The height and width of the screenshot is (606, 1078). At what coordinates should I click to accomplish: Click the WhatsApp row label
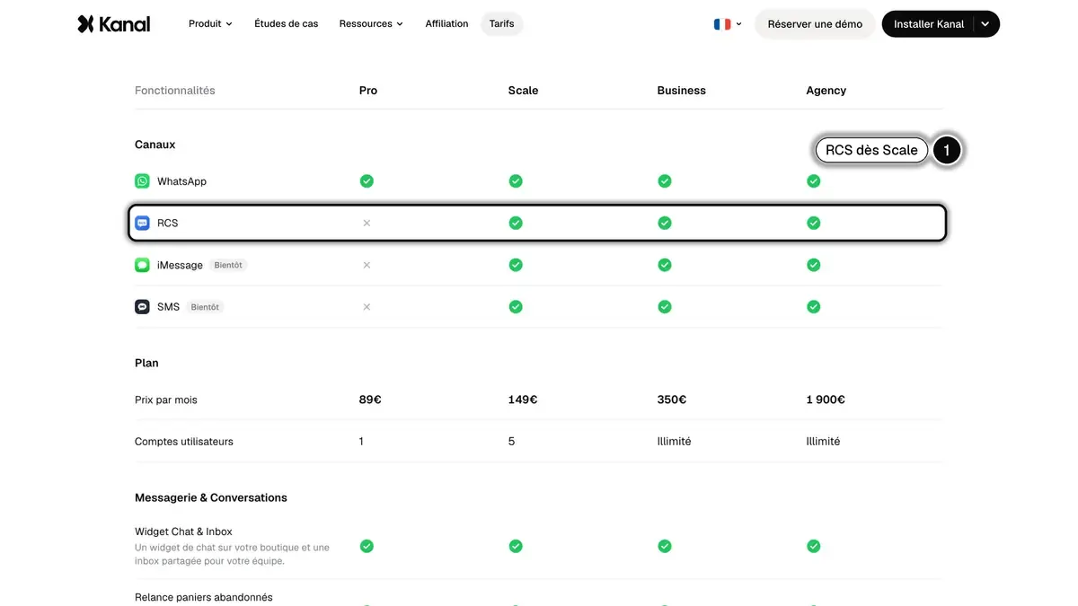coord(181,181)
